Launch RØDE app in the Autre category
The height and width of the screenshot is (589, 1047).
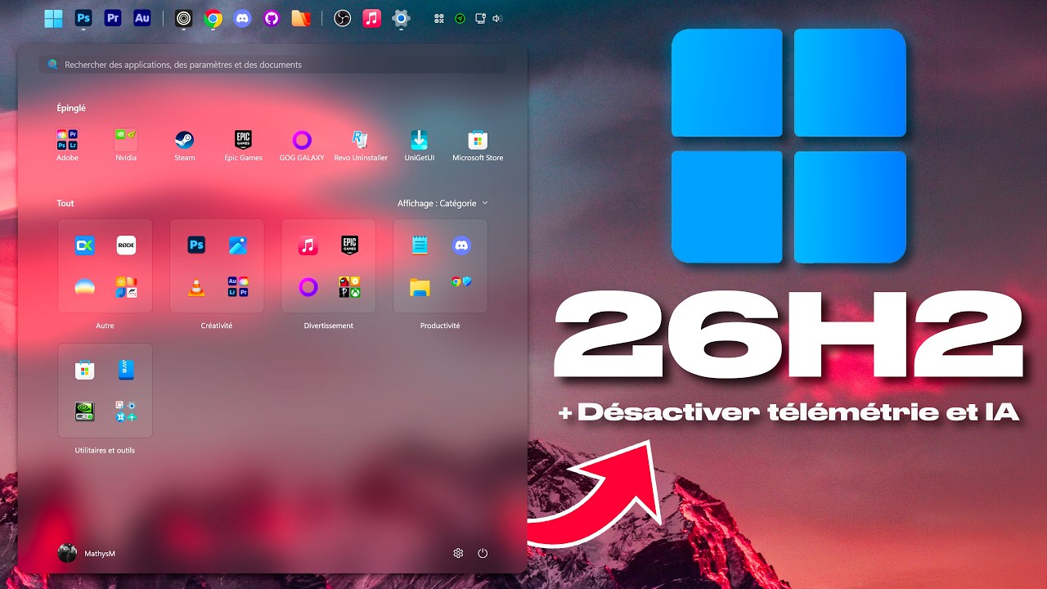click(x=126, y=245)
